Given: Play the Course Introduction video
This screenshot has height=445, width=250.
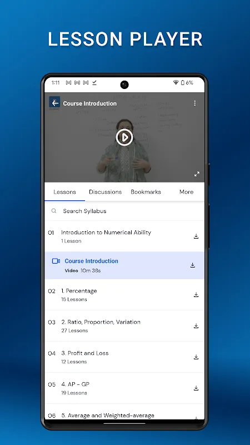Looking at the screenshot, I should [x=124, y=137].
